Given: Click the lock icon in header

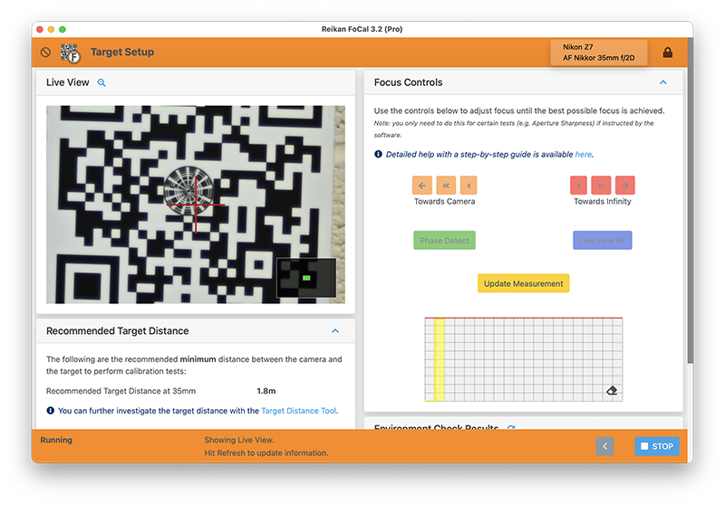Looking at the screenshot, I should pyautogui.click(x=667, y=52).
